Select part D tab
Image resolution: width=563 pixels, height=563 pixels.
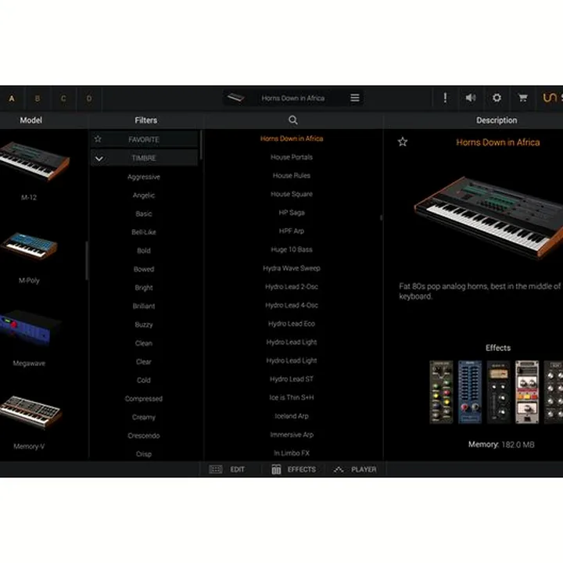tap(89, 99)
